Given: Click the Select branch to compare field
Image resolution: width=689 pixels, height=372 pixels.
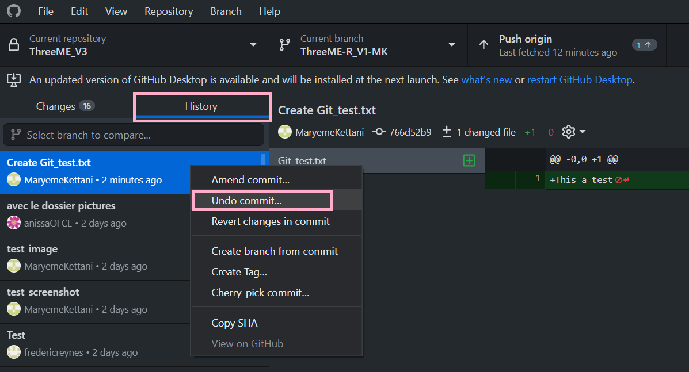Looking at the screenshot, I should [134, 135].
